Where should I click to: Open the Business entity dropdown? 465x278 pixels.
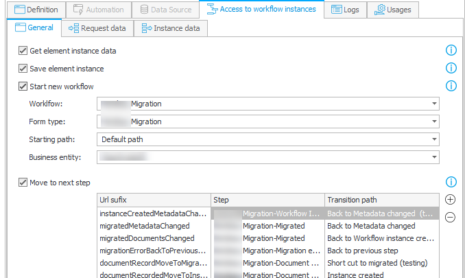coord(267,157)
